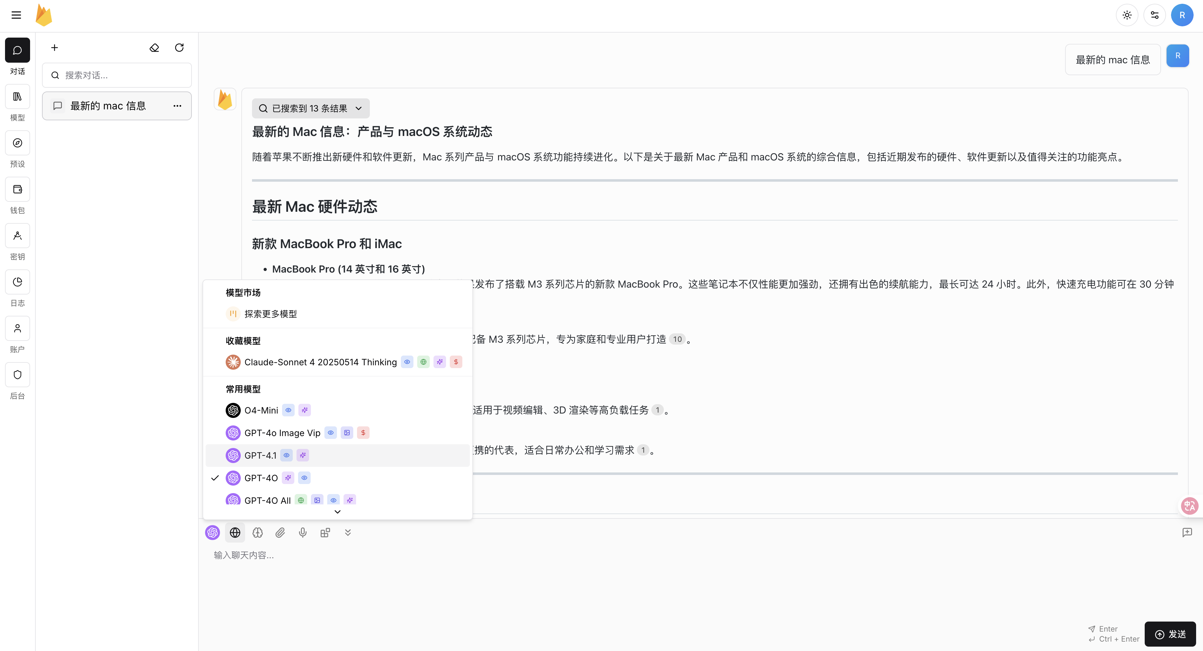This screenshot has height=651, width=1203.
Task: Start a new chat with the plus icon
Action: coord(54,48)
